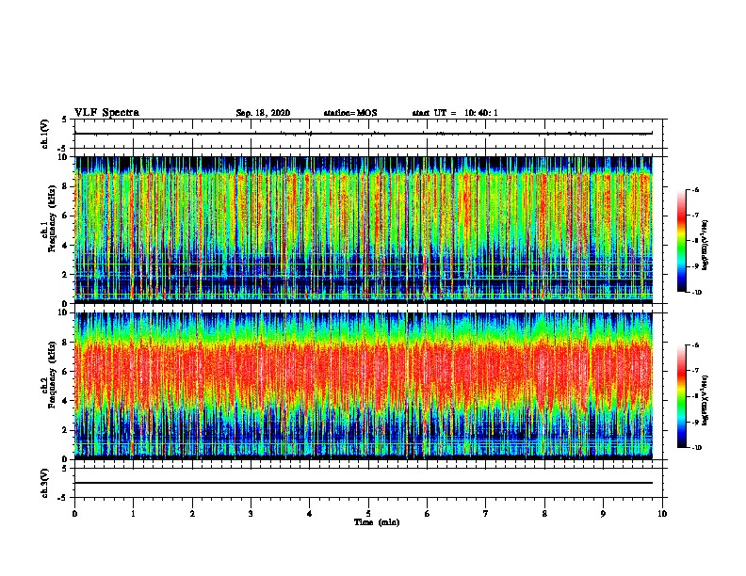Click the "8" frequency tick of ch.2 spectrogram
The height and width of the screenshot is (576, 746).
[65, 343]
